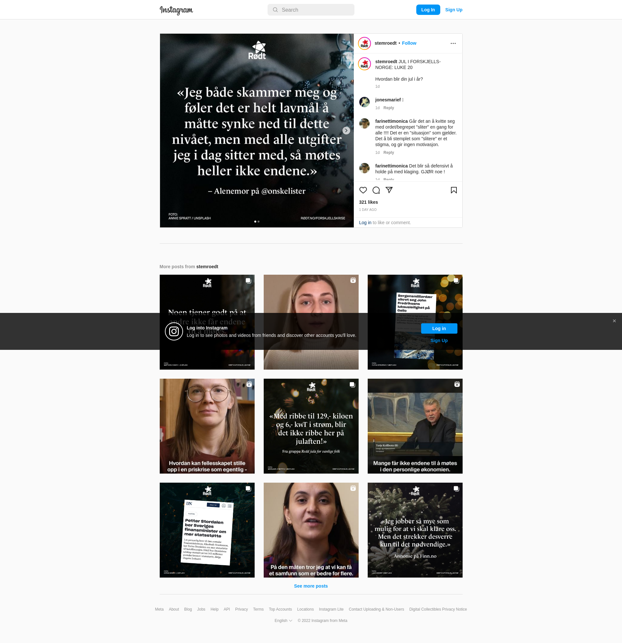The width and height of the screenshot is (622, 643).
Task: Reply to the jonesmarief comment
Action: [x=388, y=108]
